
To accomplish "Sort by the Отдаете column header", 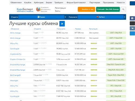I will pos(38,29).
